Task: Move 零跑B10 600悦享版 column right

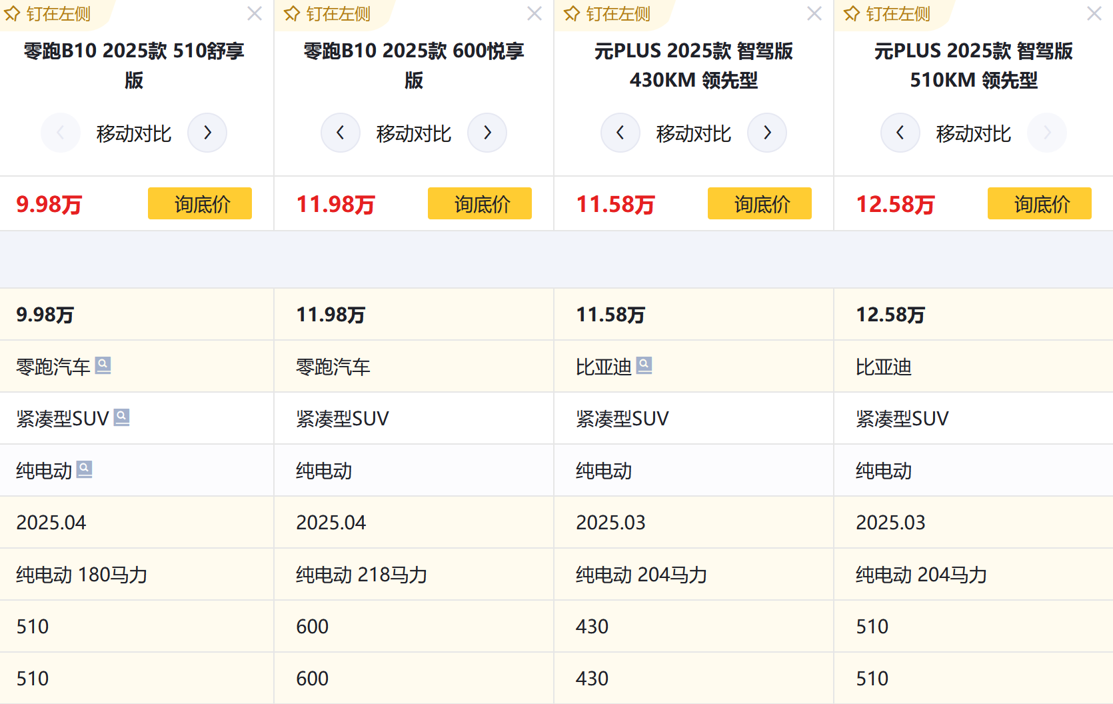Action: coord(487,133)
